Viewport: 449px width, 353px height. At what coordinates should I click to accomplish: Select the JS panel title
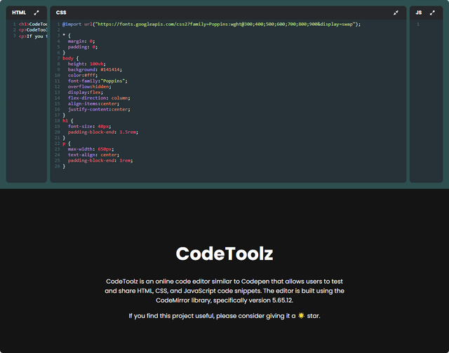[419, 13]
